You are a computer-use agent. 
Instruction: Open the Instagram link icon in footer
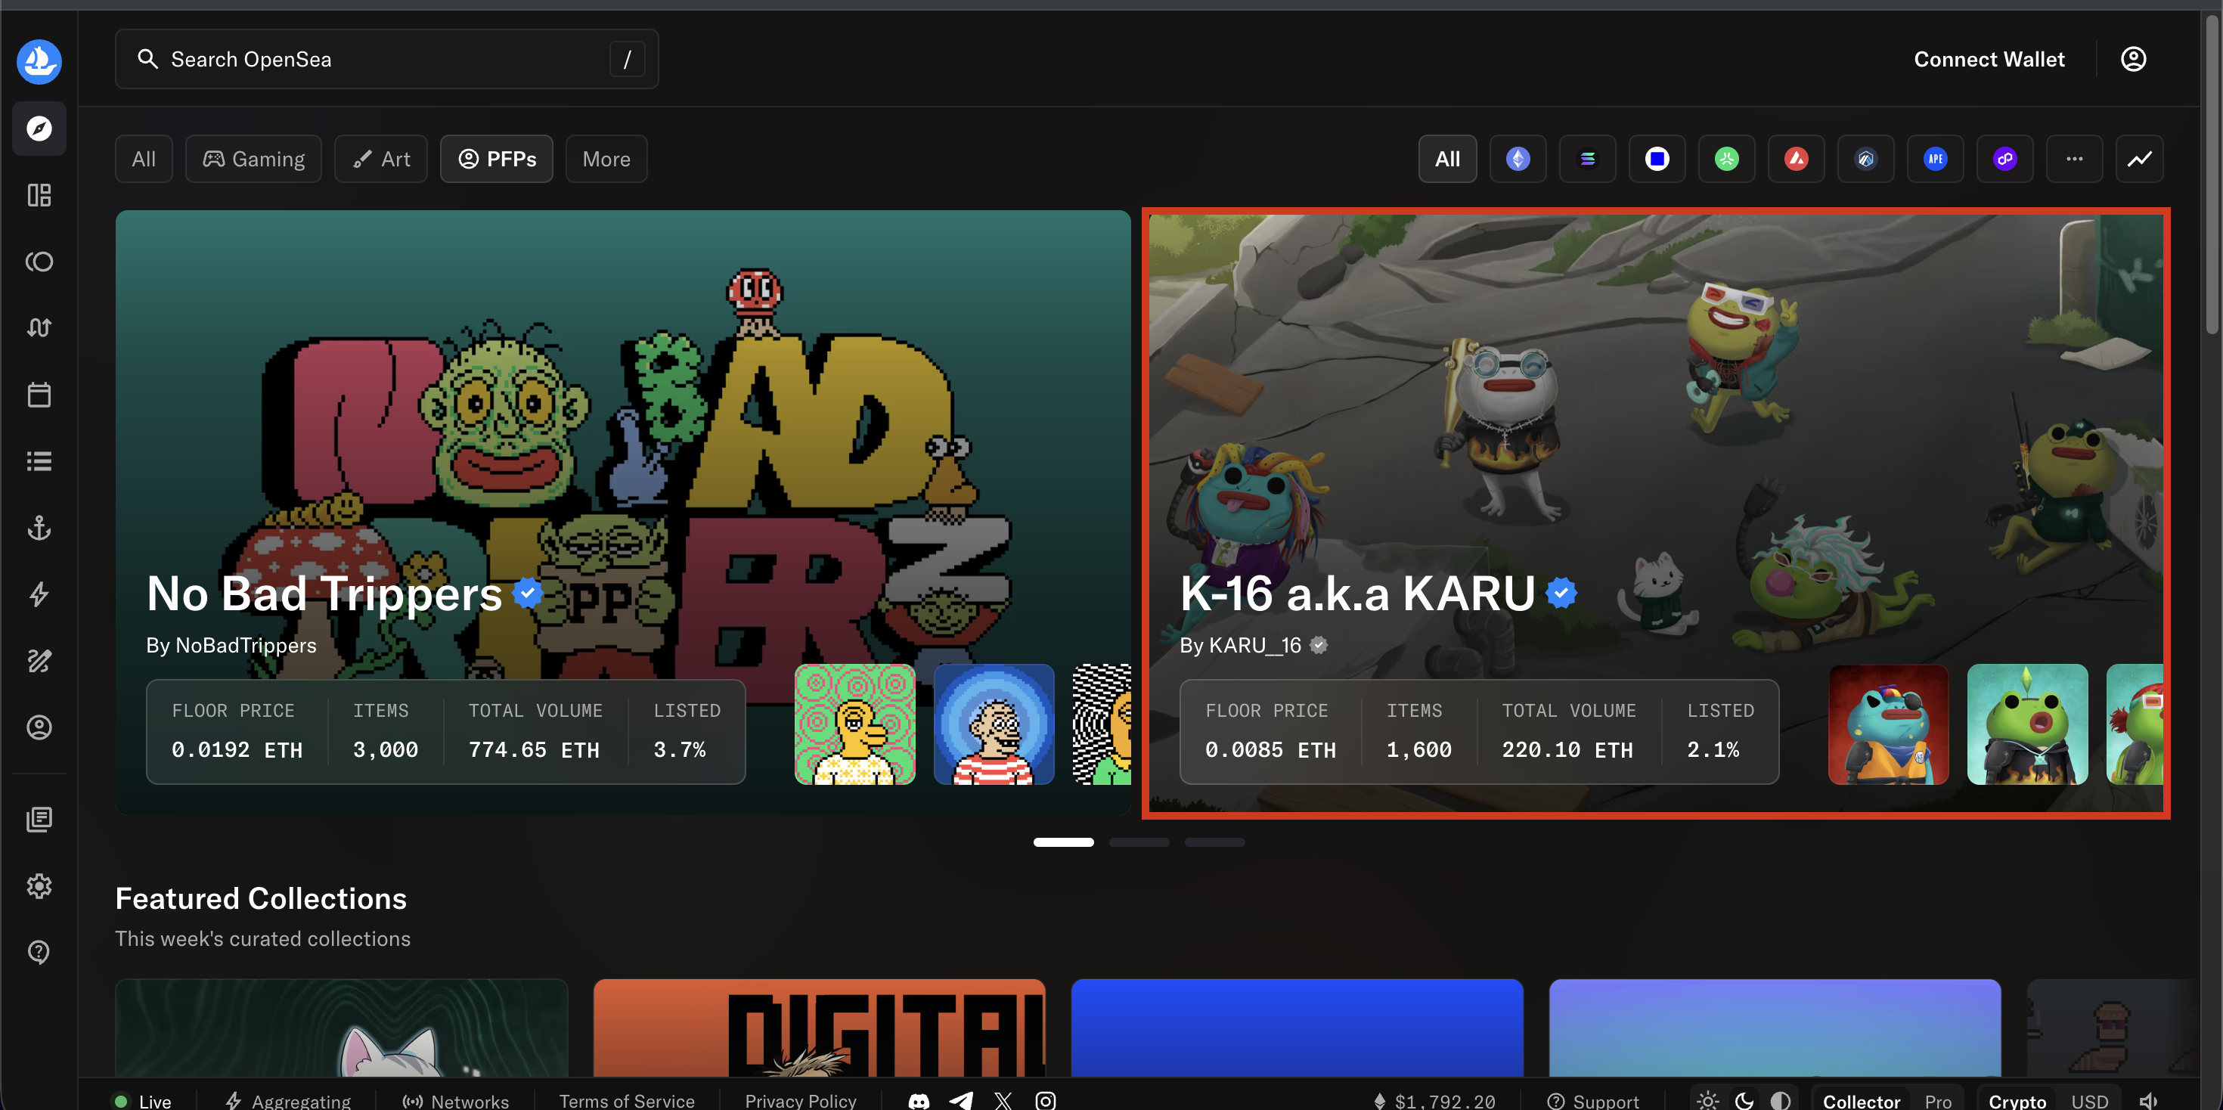click(1045, 1100)
